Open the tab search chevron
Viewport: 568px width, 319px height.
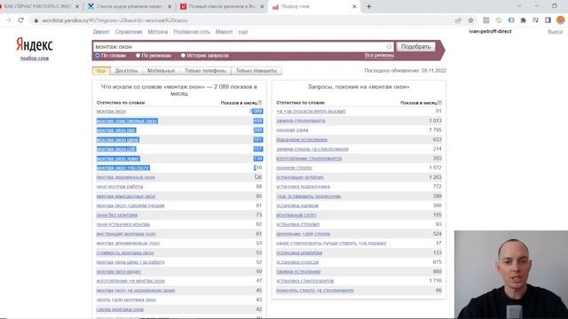519,6
